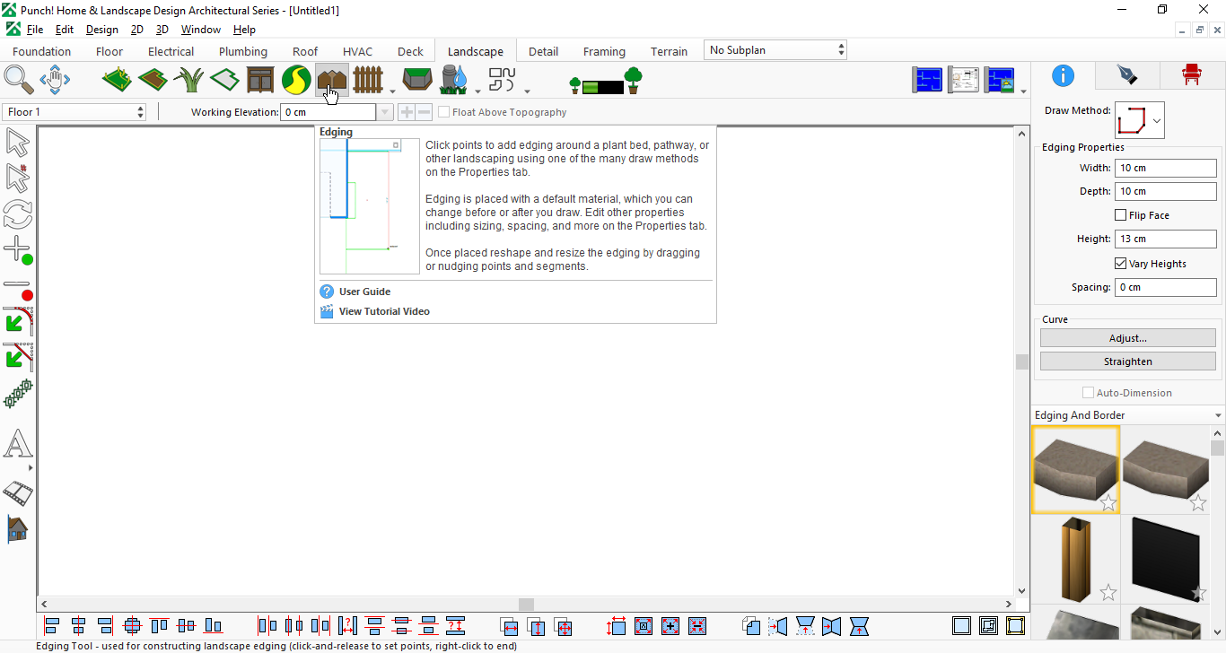This screenshot has height=653, width=1226.
Task: Choose the remove point tool with red dot
Action: [x=18, y=289]
